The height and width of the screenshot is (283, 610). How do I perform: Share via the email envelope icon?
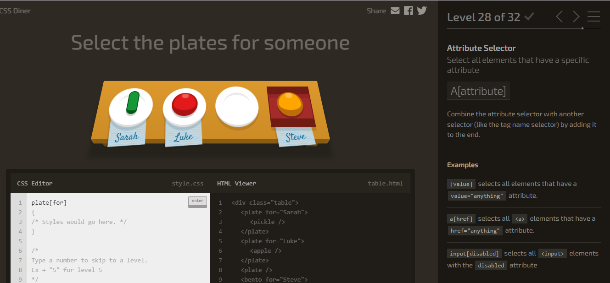[395, 11]
